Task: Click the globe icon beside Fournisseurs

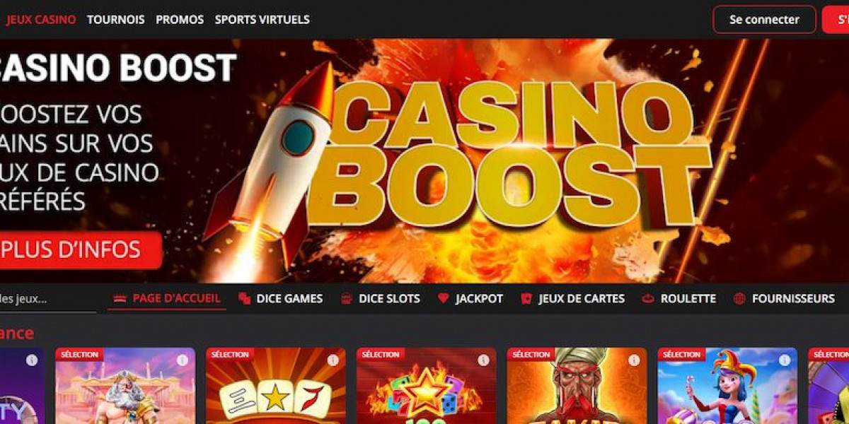Action: 739,299
